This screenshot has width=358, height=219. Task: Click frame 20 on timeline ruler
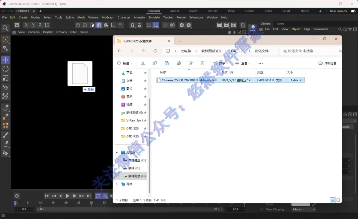click(66, 202)
